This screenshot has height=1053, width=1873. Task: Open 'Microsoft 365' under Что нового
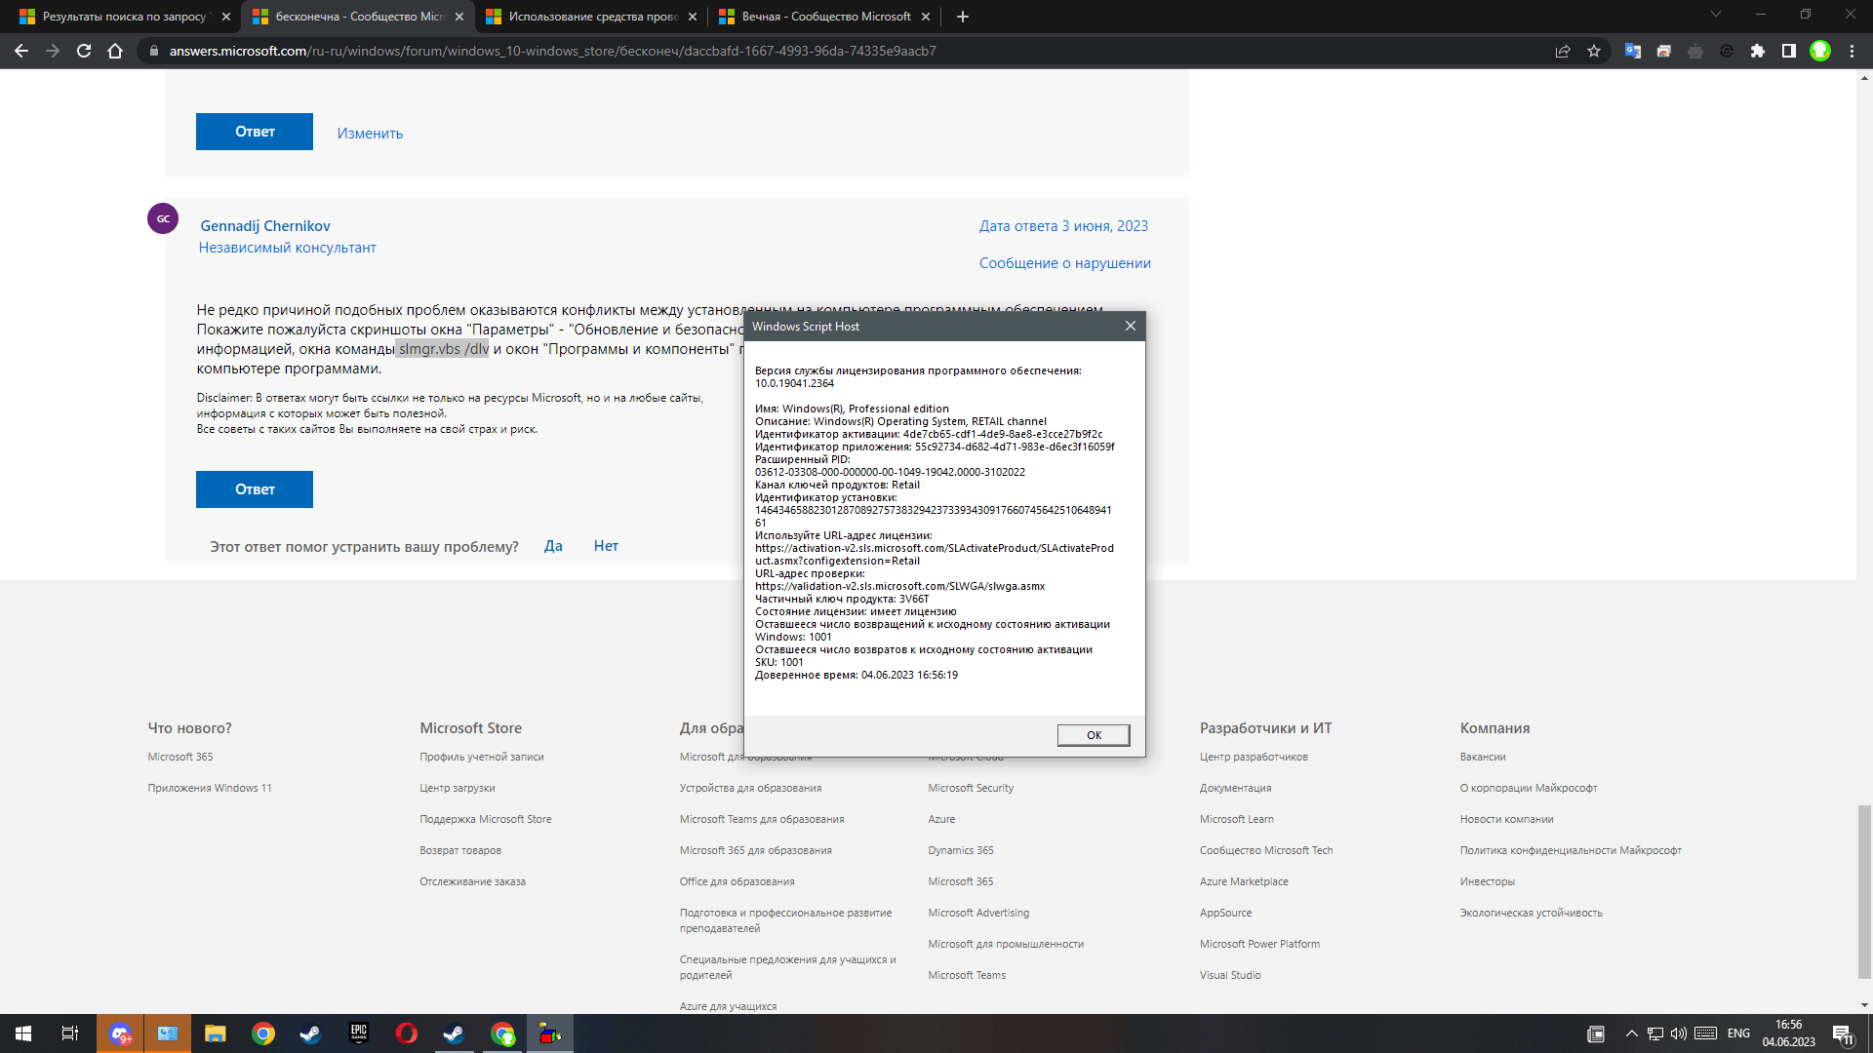pyautogui.click(x=180, y=757)
